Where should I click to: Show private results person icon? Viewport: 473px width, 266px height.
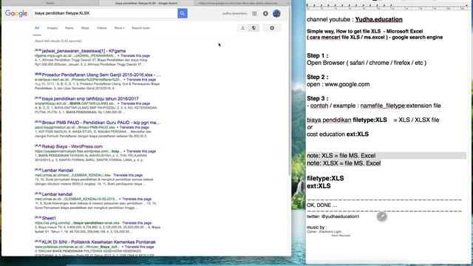242,28
